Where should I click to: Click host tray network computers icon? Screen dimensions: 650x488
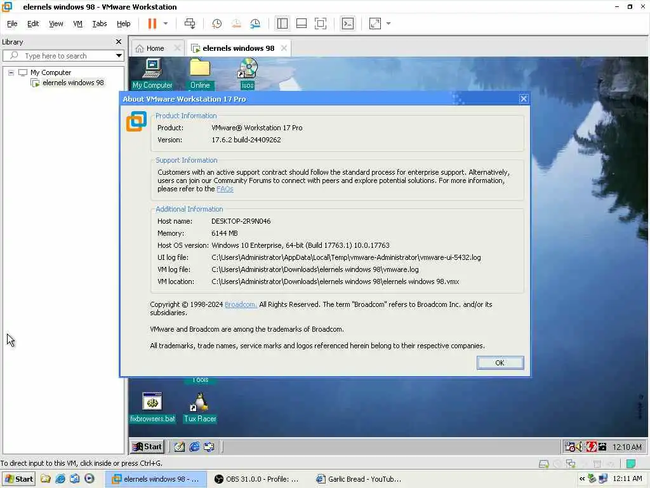click(x=603, y=479)
